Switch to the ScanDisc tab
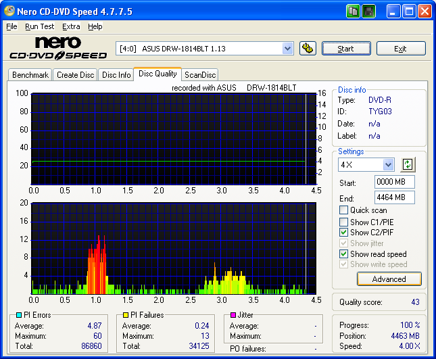Image resolution: width=436 pixels, height=359 pixels. [200, 75]
